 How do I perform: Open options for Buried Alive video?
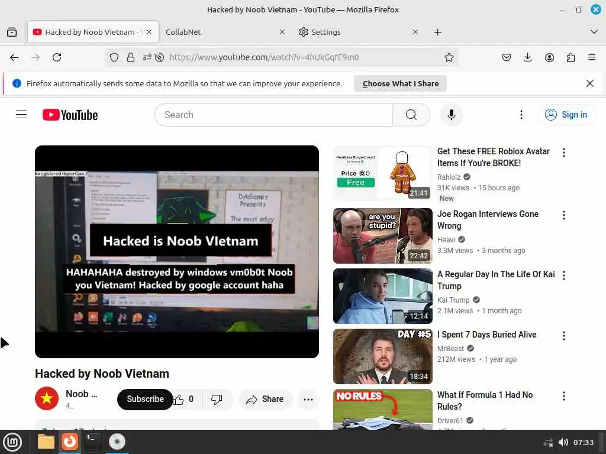[564, 336]
